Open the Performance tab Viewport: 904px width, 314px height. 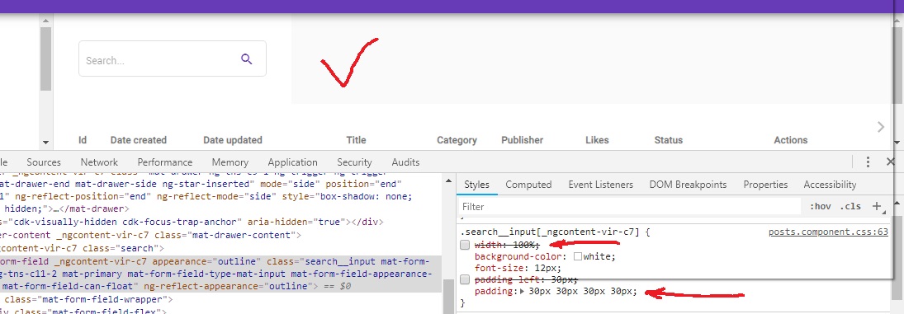click(x=165, y=162)
